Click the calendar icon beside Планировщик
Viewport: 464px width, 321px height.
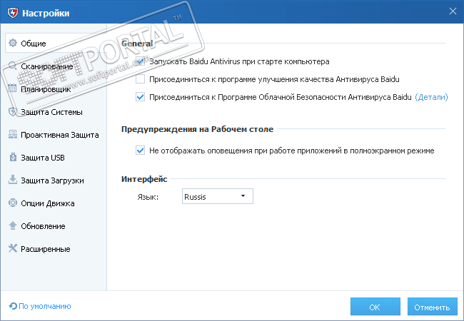(x=12, y=88)
